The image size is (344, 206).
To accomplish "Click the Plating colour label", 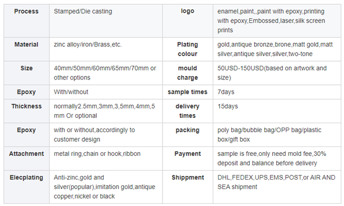I will pos(187,49).
